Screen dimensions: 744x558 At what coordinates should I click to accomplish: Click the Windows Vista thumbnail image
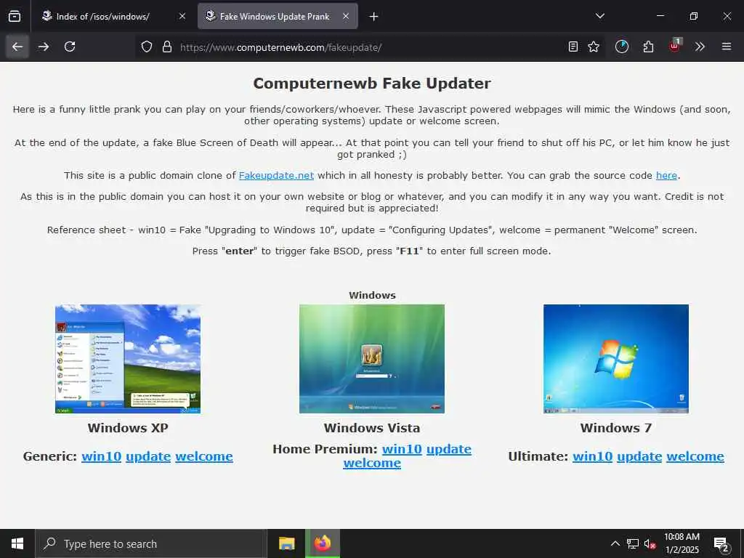(x=372, y=359)
